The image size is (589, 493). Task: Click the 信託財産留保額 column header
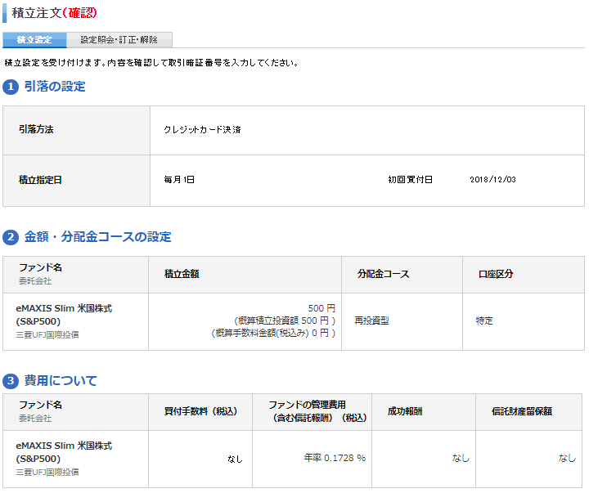pos(522,411)
